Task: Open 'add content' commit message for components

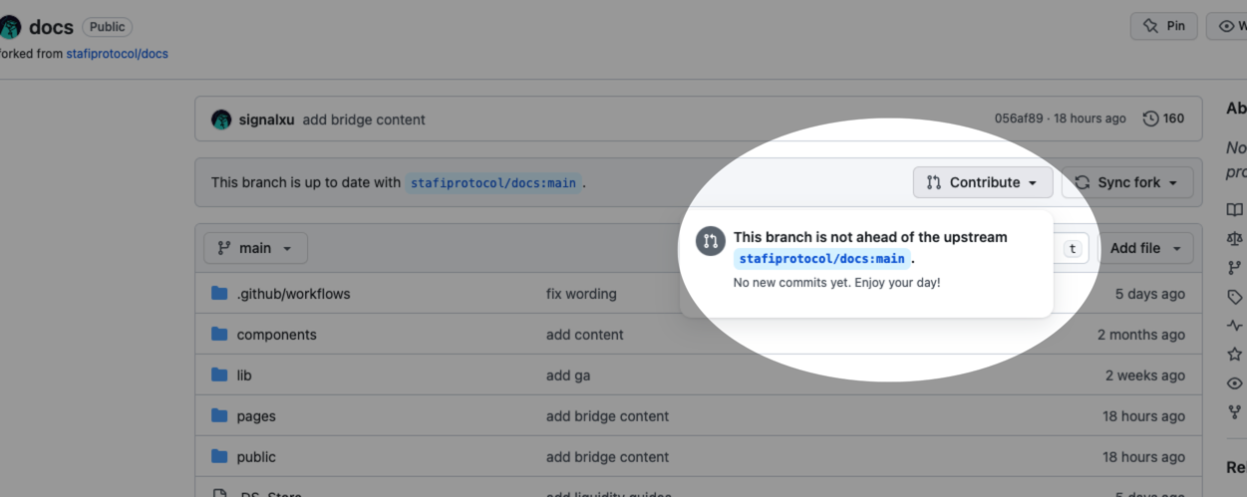Action: [585, 335]
